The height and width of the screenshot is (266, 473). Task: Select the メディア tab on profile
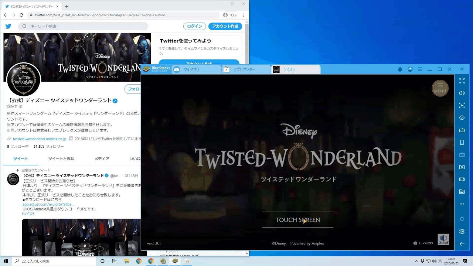point(102,159)
